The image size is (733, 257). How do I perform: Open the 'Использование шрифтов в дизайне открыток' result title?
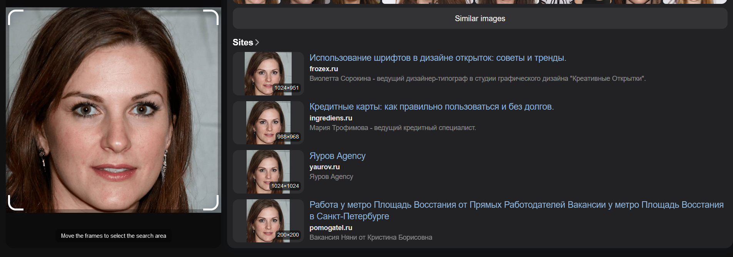coord(437,58)
